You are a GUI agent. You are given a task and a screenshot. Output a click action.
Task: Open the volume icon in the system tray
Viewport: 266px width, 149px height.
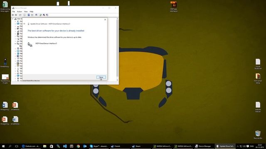(x=244, y=146)
